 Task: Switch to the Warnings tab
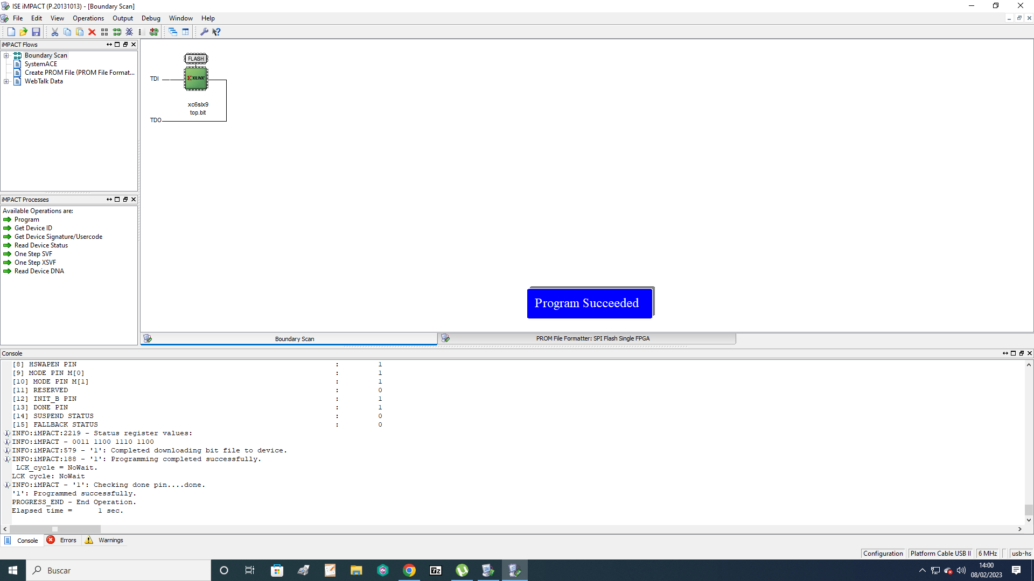click(104, 540)
